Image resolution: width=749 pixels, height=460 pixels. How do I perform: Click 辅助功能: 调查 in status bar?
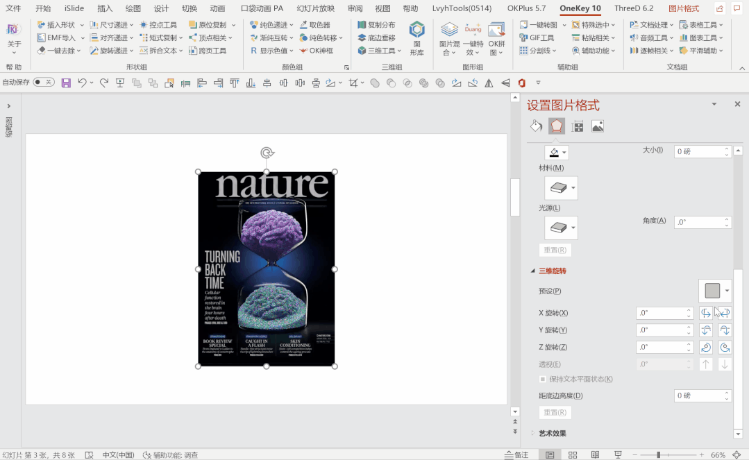coord(170,454)
